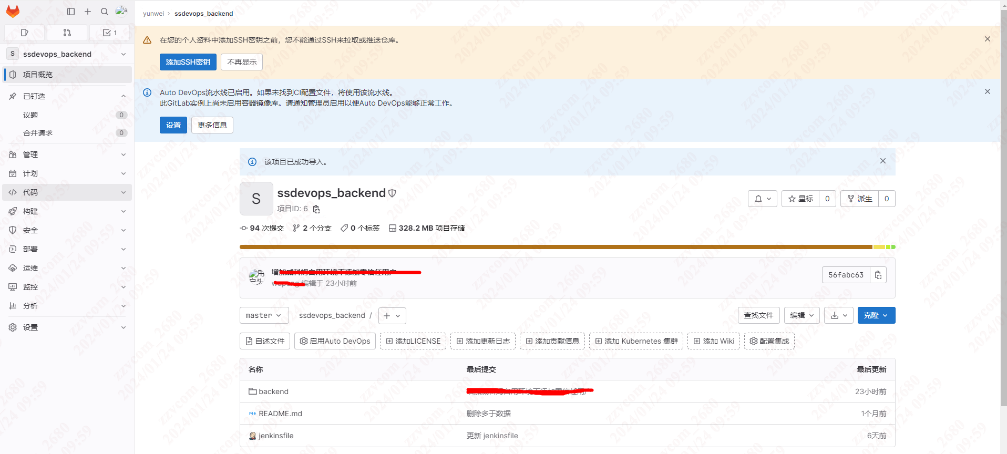Open 合并请求 in sidebar
This screenshot has width=1007, height=454.
click(x=67, y=133)
